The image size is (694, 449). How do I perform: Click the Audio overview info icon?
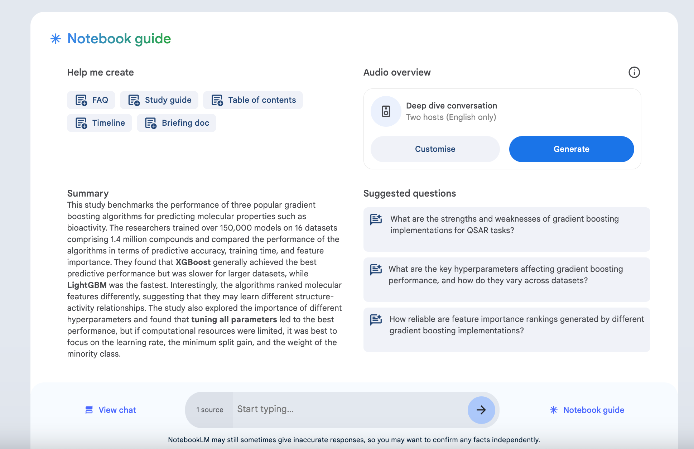click(634, 72)
